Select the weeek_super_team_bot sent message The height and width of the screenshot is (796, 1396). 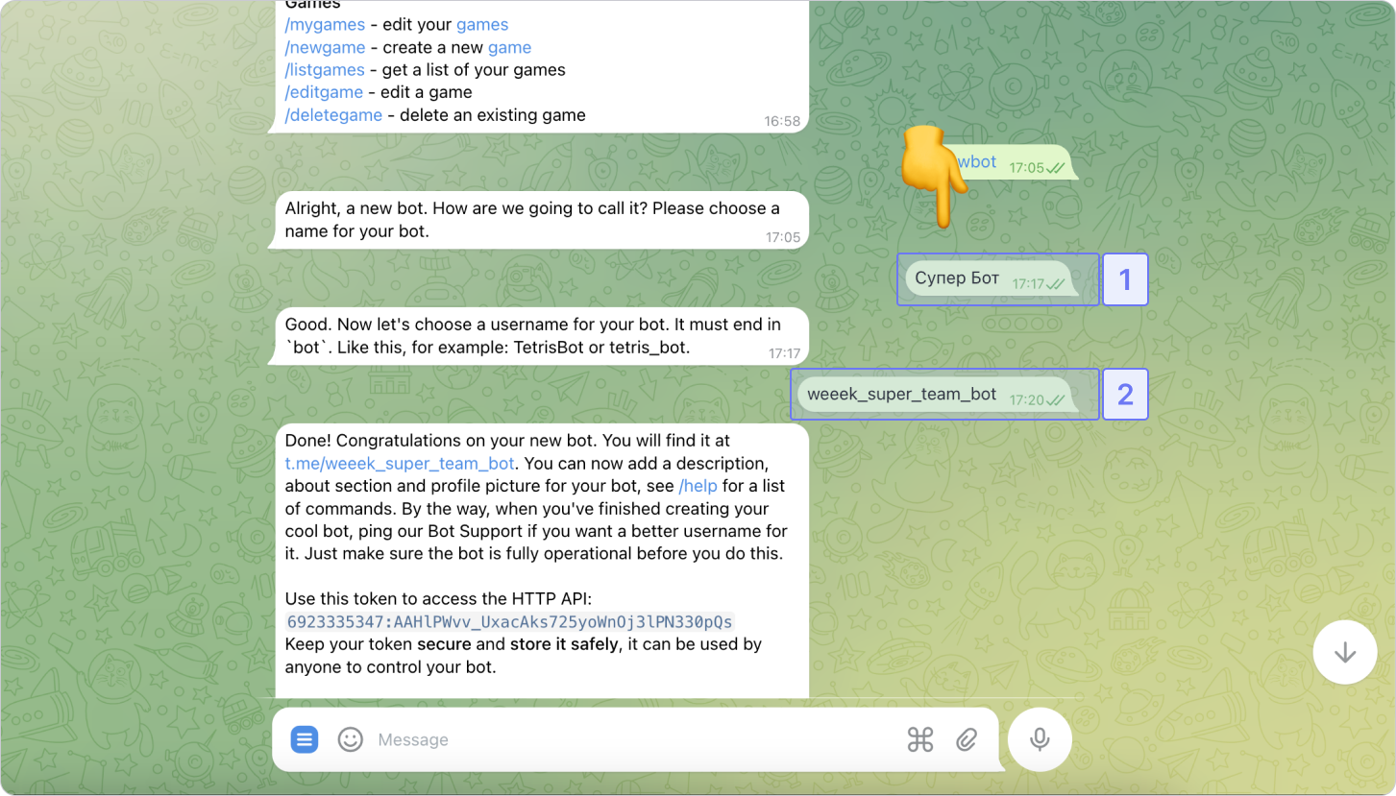point(936,395)
